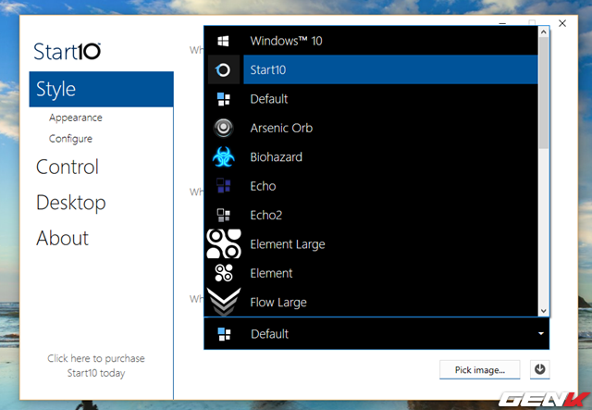Select 'Echo2' list entry

[x=265, y=215]
